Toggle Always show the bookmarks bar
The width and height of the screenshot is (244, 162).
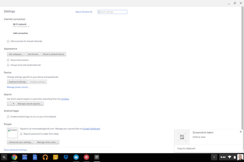point(8,65)
